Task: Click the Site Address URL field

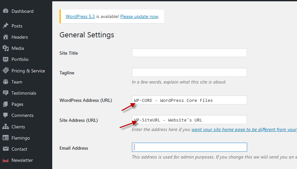Action: (x=190, y=120)
